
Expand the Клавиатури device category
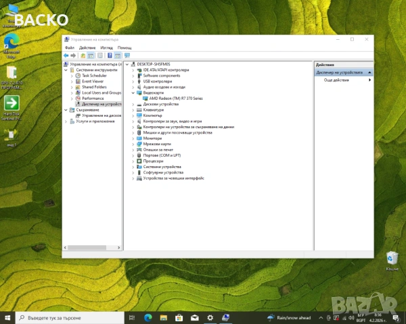(x=133, y=110)
